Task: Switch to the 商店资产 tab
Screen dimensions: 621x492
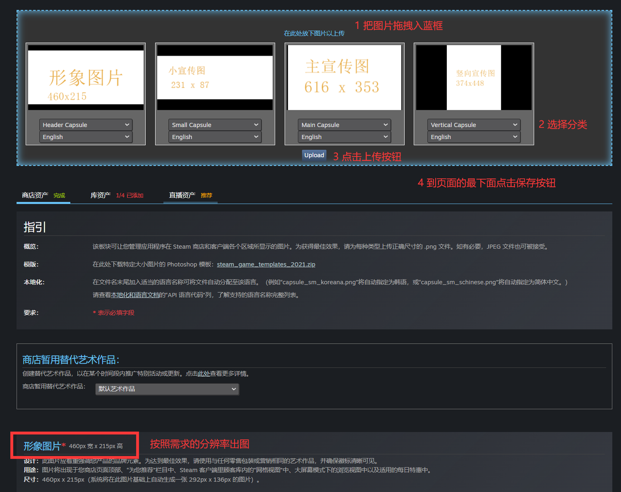Action: (35, 195)
